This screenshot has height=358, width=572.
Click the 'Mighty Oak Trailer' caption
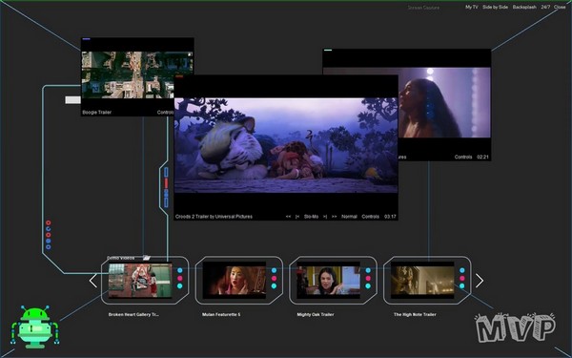coord(316,314)
